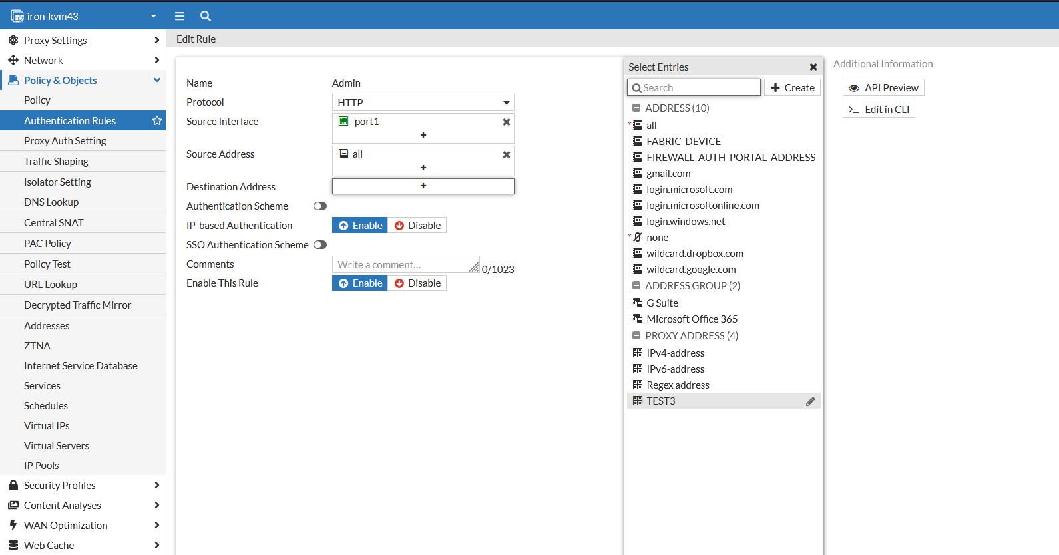Select the gmail.com address entry
Image resolution: width=1059 pixels, height=555 pixels.
pos(724,174)
